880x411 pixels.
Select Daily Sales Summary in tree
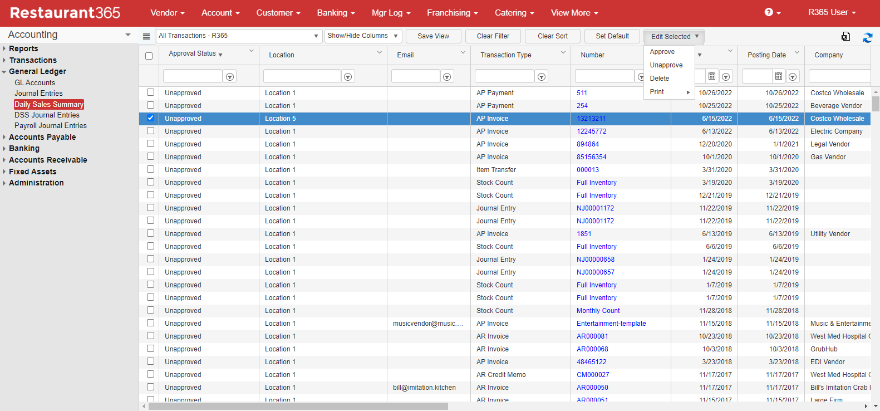49,104
